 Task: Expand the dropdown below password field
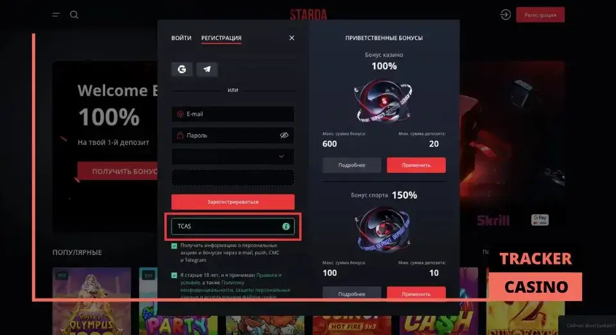[x=233, y=156]
